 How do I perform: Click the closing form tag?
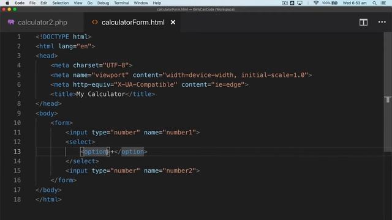pyautogui.click(x=64, y=180)
